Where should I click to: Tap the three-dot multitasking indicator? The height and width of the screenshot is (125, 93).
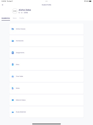pos(47,1)
